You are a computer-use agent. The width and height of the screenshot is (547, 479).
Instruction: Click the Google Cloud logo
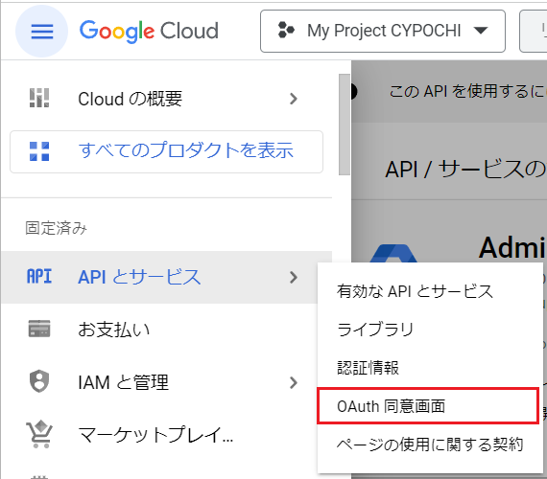[x=149, y=31]
